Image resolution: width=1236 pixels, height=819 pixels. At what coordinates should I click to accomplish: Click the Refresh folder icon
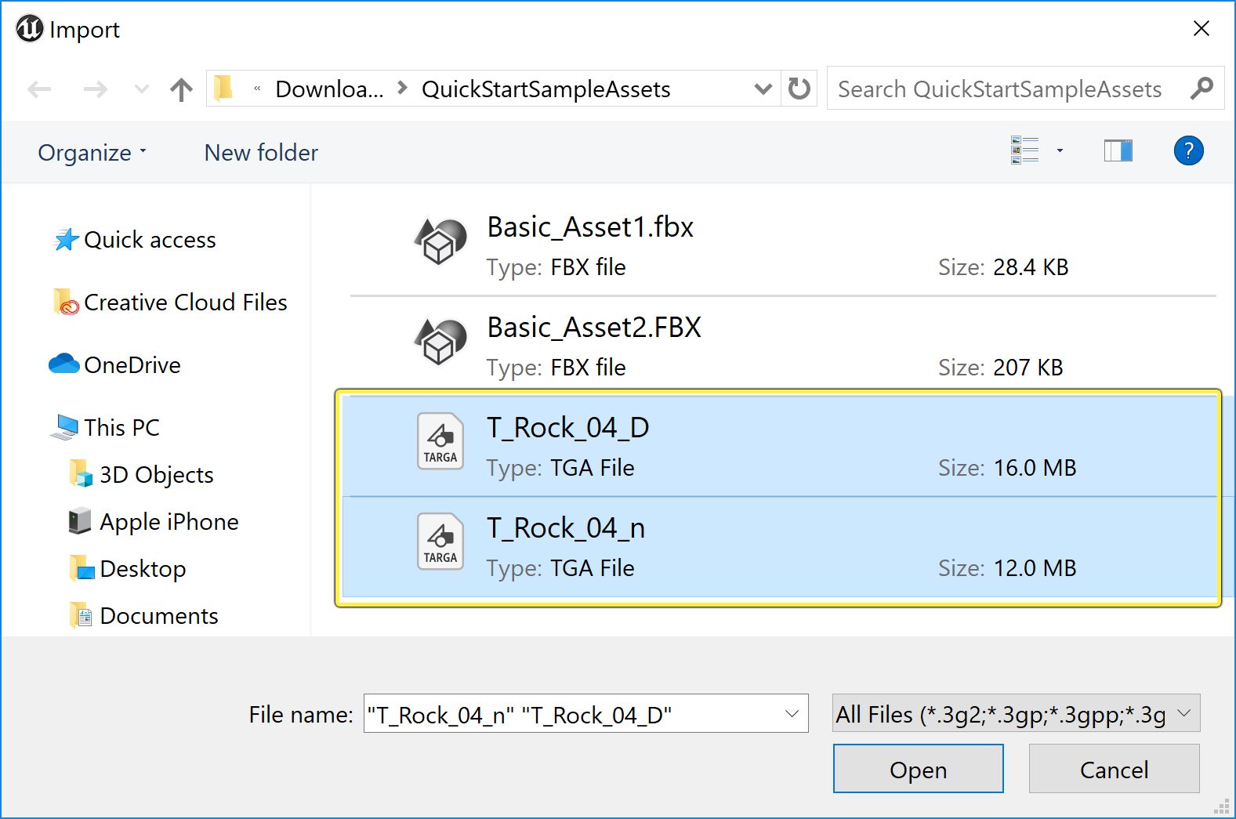[x=799, y=89]
